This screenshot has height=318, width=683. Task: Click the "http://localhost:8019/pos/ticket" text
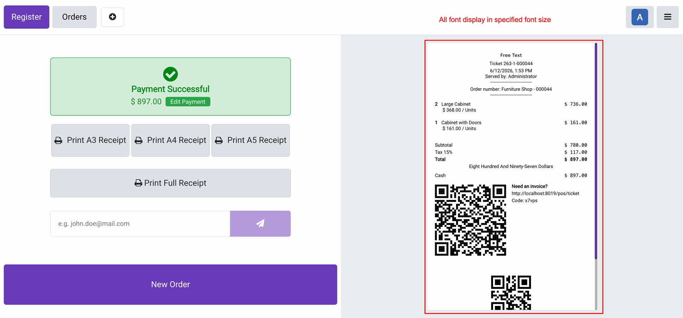545,194
